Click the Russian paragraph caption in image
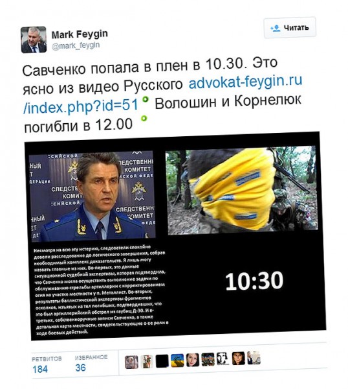The image size is (348, 389). (x=101, y=290)
